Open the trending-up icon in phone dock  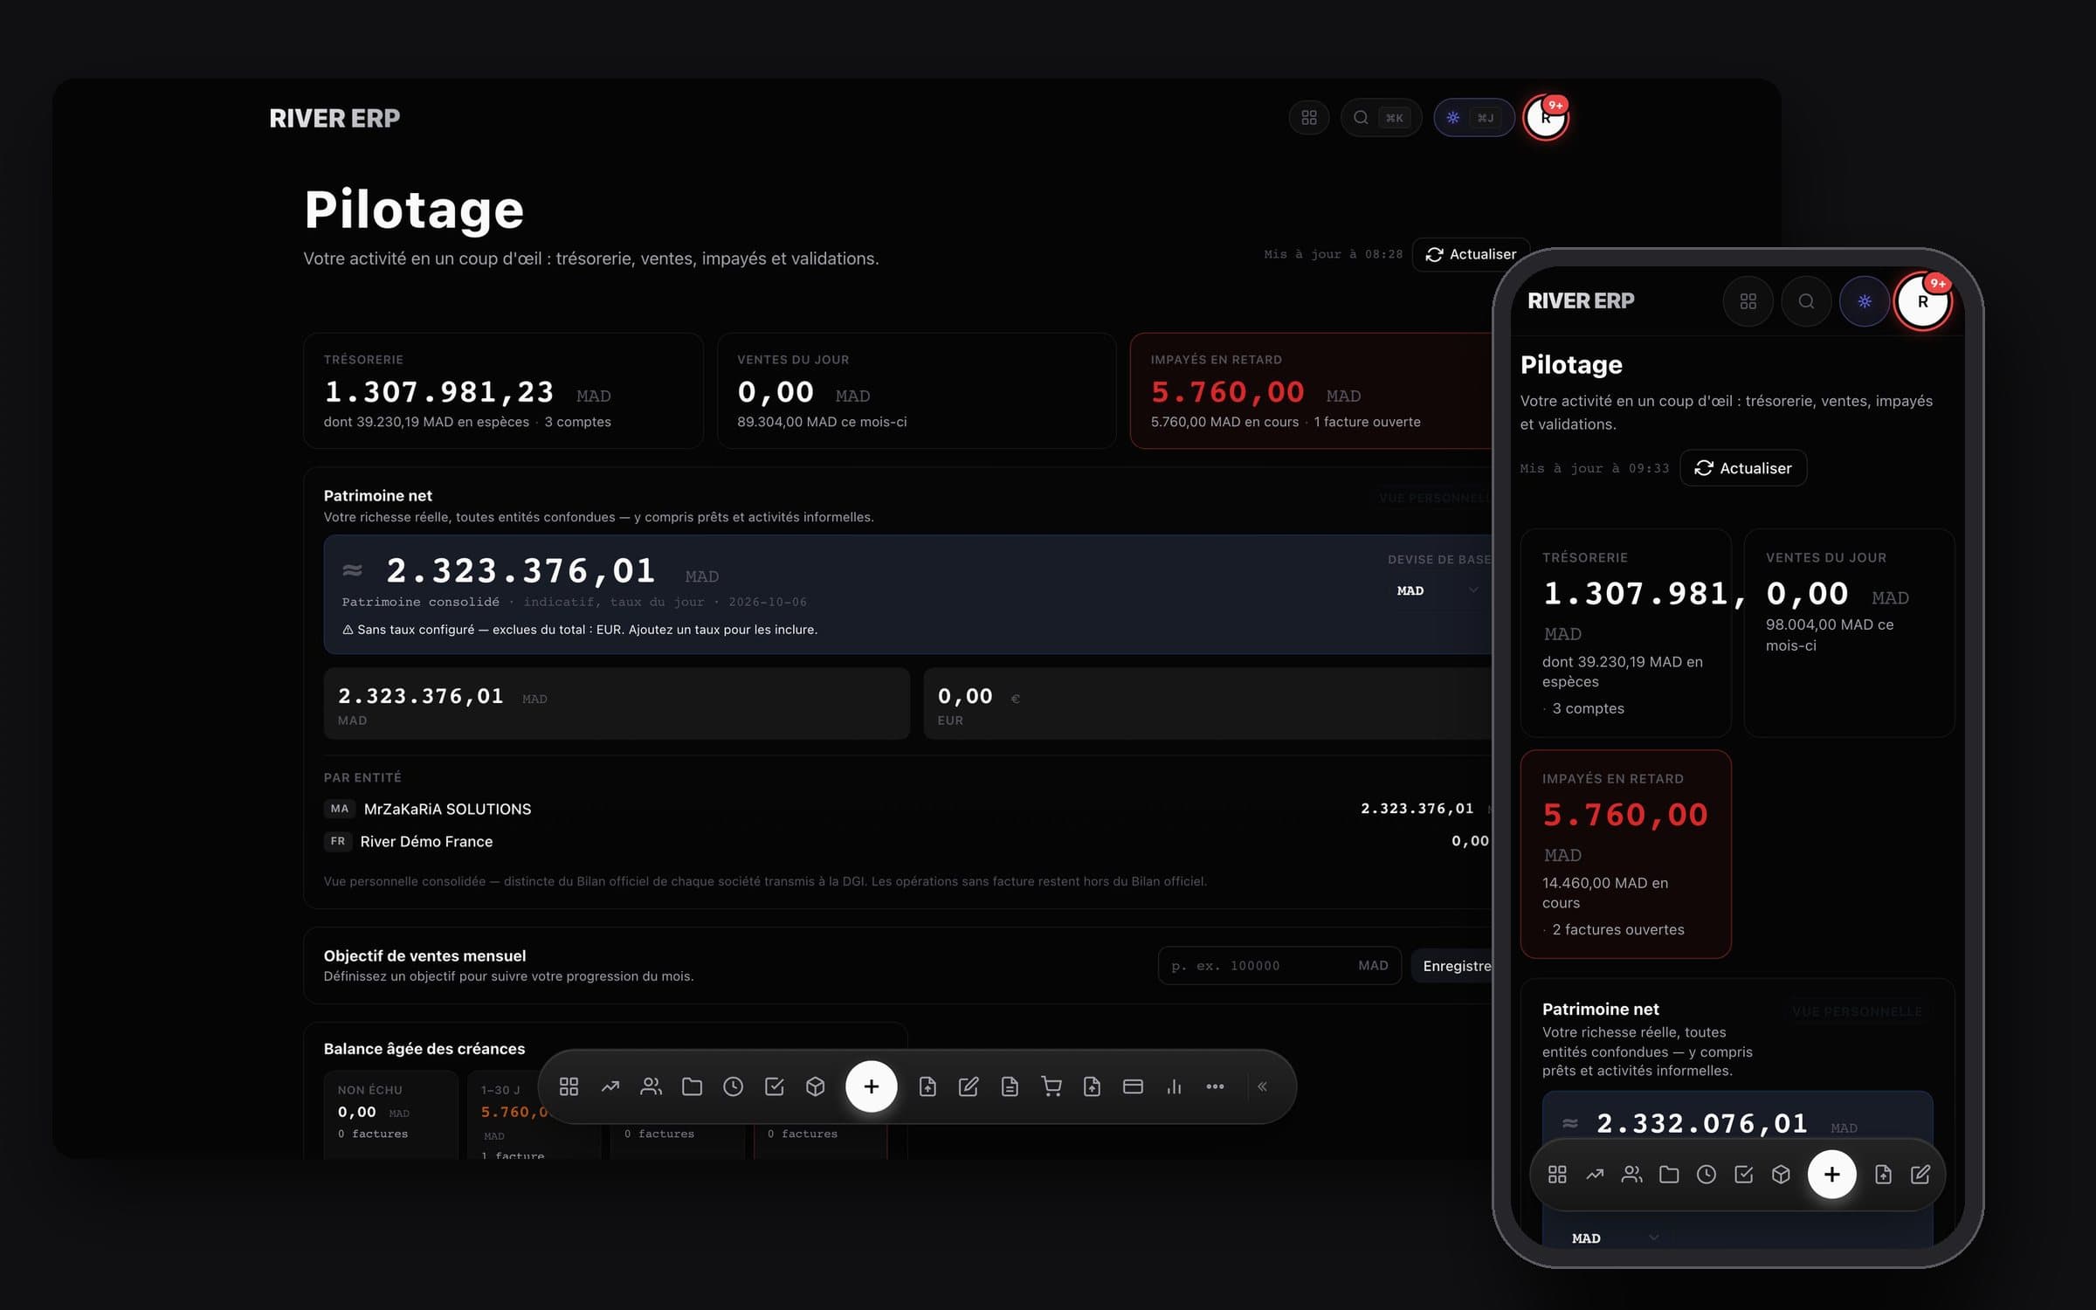click(x=1595, y=1175)
